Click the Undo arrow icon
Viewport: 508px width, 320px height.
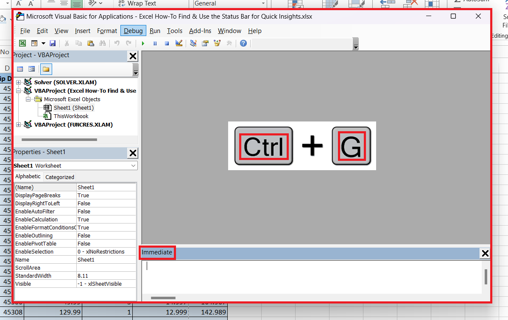[117, 43]
